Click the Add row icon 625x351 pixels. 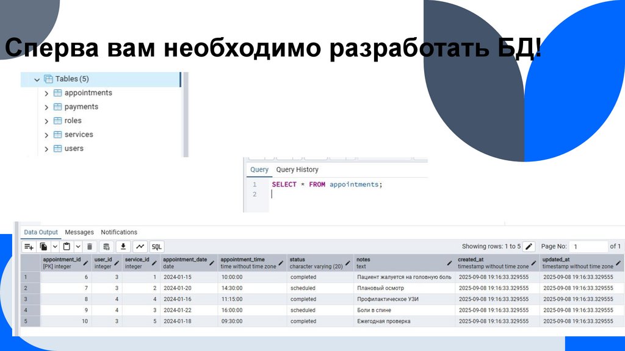(29, 247)
